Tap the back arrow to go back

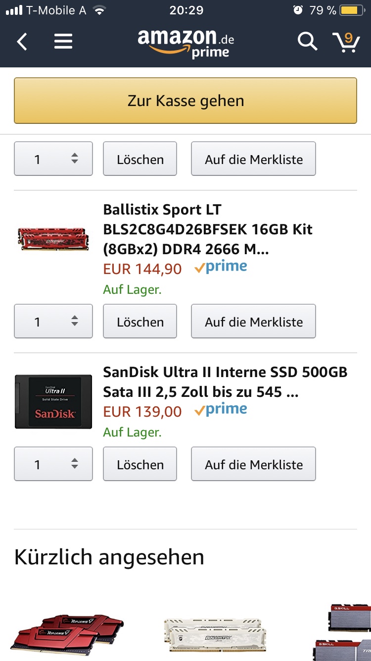click(22, 42)
